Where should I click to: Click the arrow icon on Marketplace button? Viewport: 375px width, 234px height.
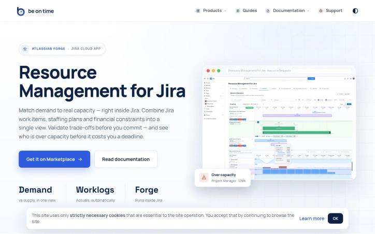tap(80, 159)
